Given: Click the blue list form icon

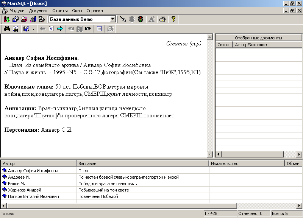Looking at the screenshot, I should pos(99,29).
